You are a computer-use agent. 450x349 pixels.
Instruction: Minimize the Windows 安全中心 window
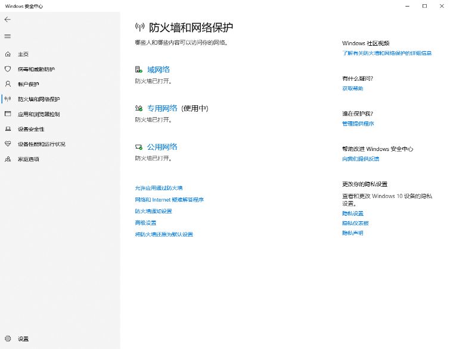(x=407, y=6)
